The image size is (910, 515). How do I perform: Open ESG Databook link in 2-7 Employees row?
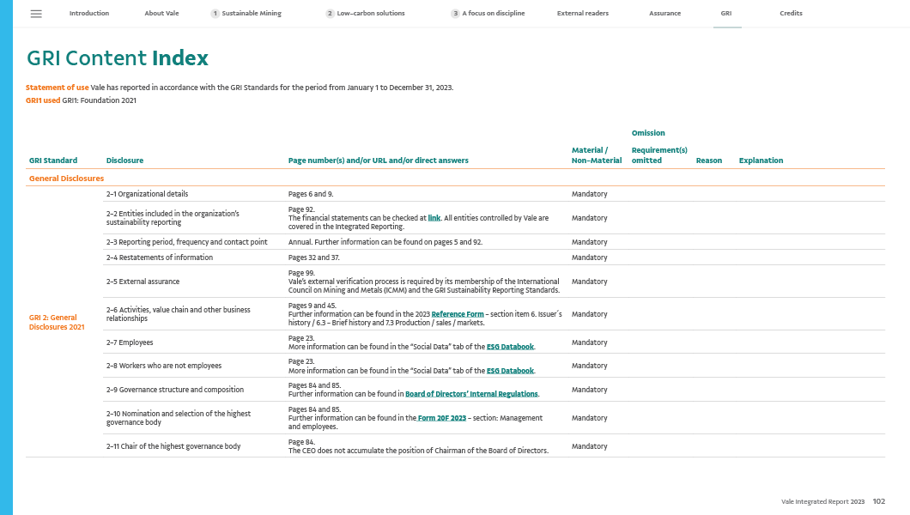(511, 347)
